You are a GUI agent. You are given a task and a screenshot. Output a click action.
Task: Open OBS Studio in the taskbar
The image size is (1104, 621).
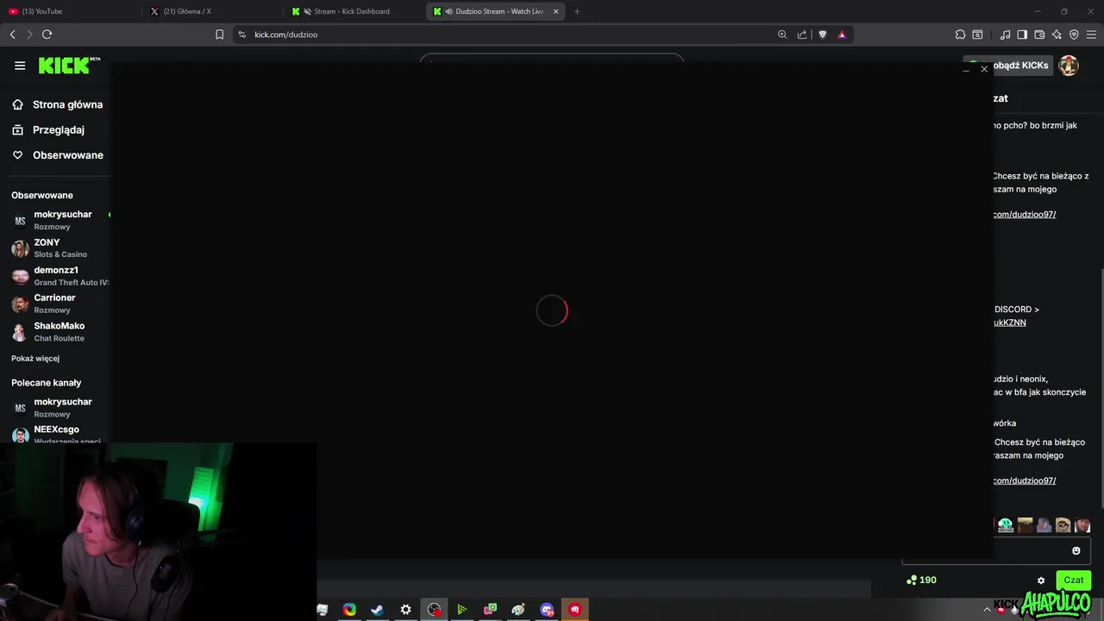434,610
